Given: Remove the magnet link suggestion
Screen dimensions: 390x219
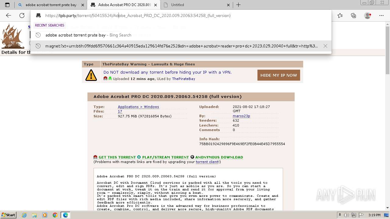Looking at the screenshot, I should tap(325, 46).
